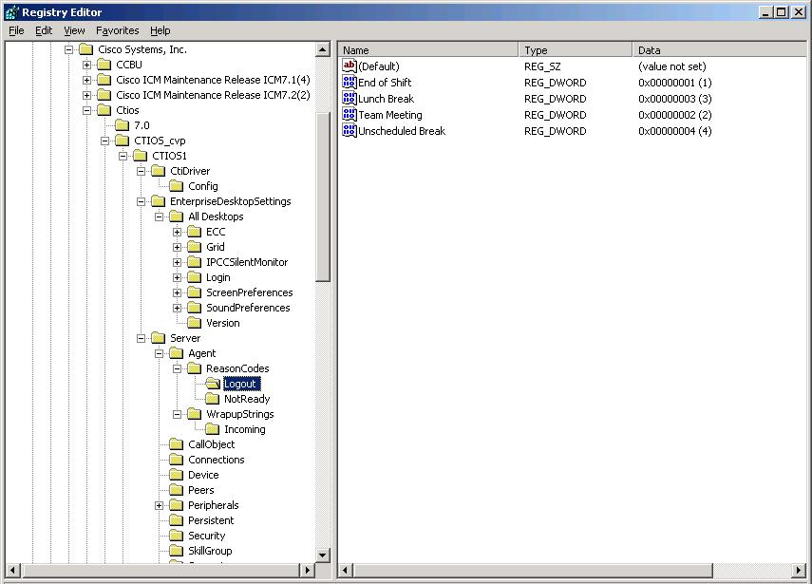Image resolution: width=812 pixels, height=584 pixels.
Task: Collapse the WrapupStrings tree node
Action: [177, 414]
